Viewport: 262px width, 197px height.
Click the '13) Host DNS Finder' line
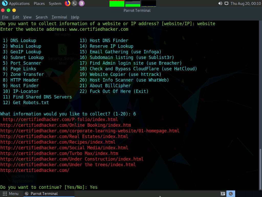tap(104, 41)
